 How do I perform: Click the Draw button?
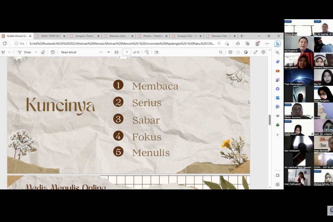25,52
